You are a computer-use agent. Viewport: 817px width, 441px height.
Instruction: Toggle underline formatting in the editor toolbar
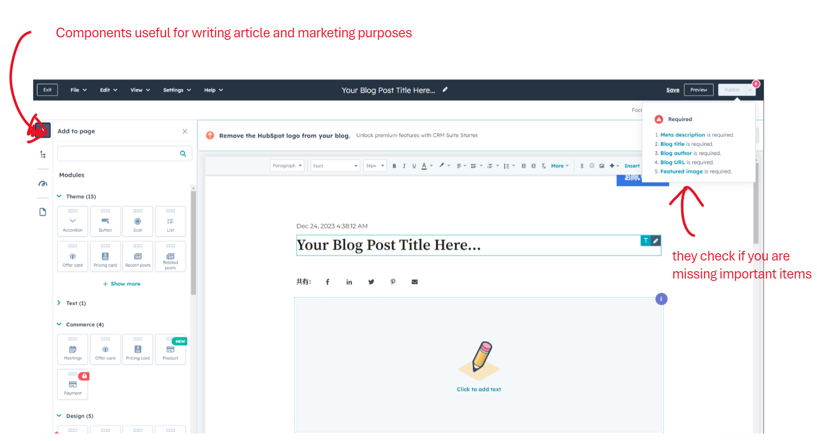click(414, 165)
